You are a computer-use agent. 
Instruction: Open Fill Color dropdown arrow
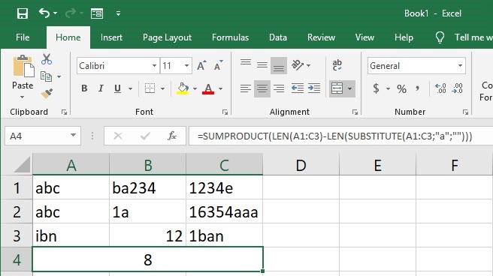(195, 88)
